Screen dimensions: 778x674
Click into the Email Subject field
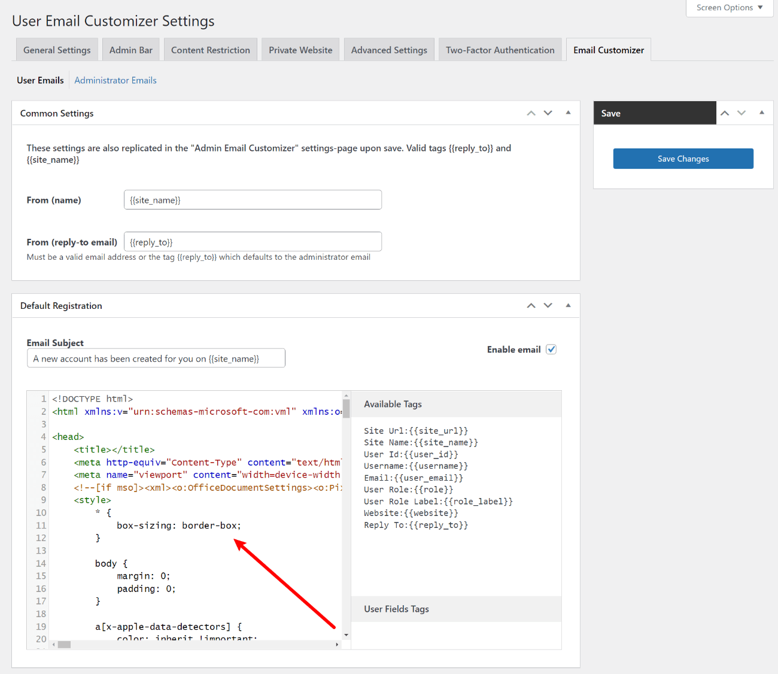156,359
